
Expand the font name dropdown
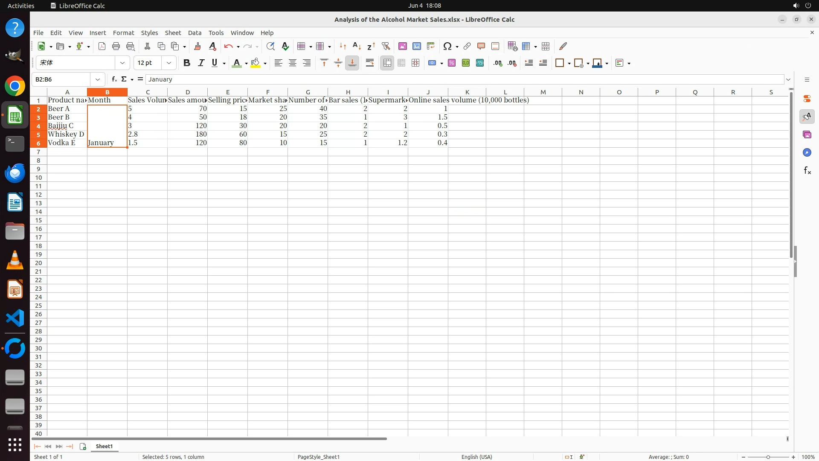pyautogui.click(x=122, y=63)
